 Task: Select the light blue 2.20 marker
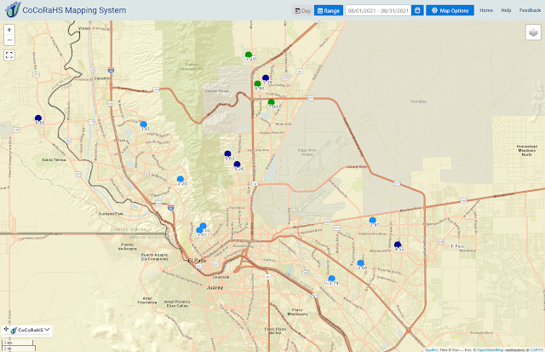[180, 179]
